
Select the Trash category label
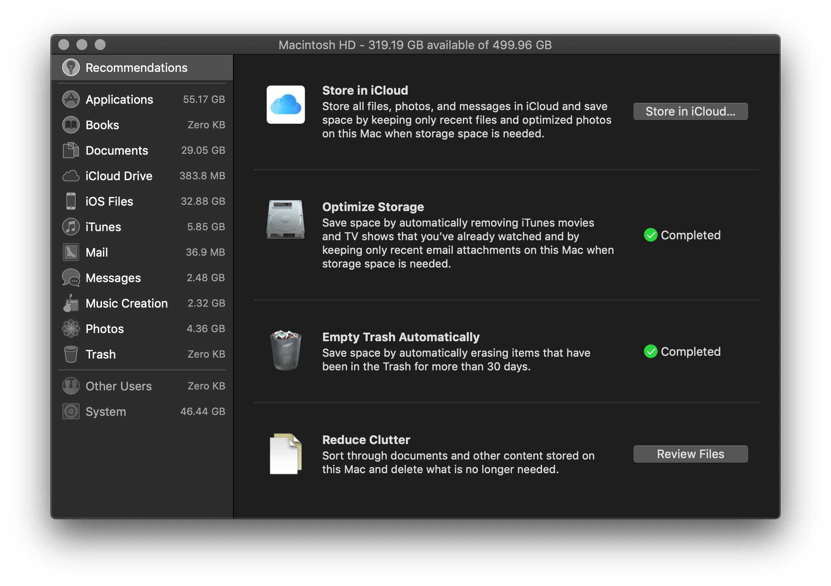click(x=101, y=354)
